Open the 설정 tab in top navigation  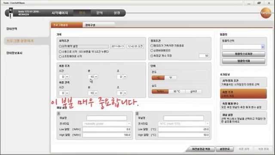pyautogui.click(x=117, y=13)
